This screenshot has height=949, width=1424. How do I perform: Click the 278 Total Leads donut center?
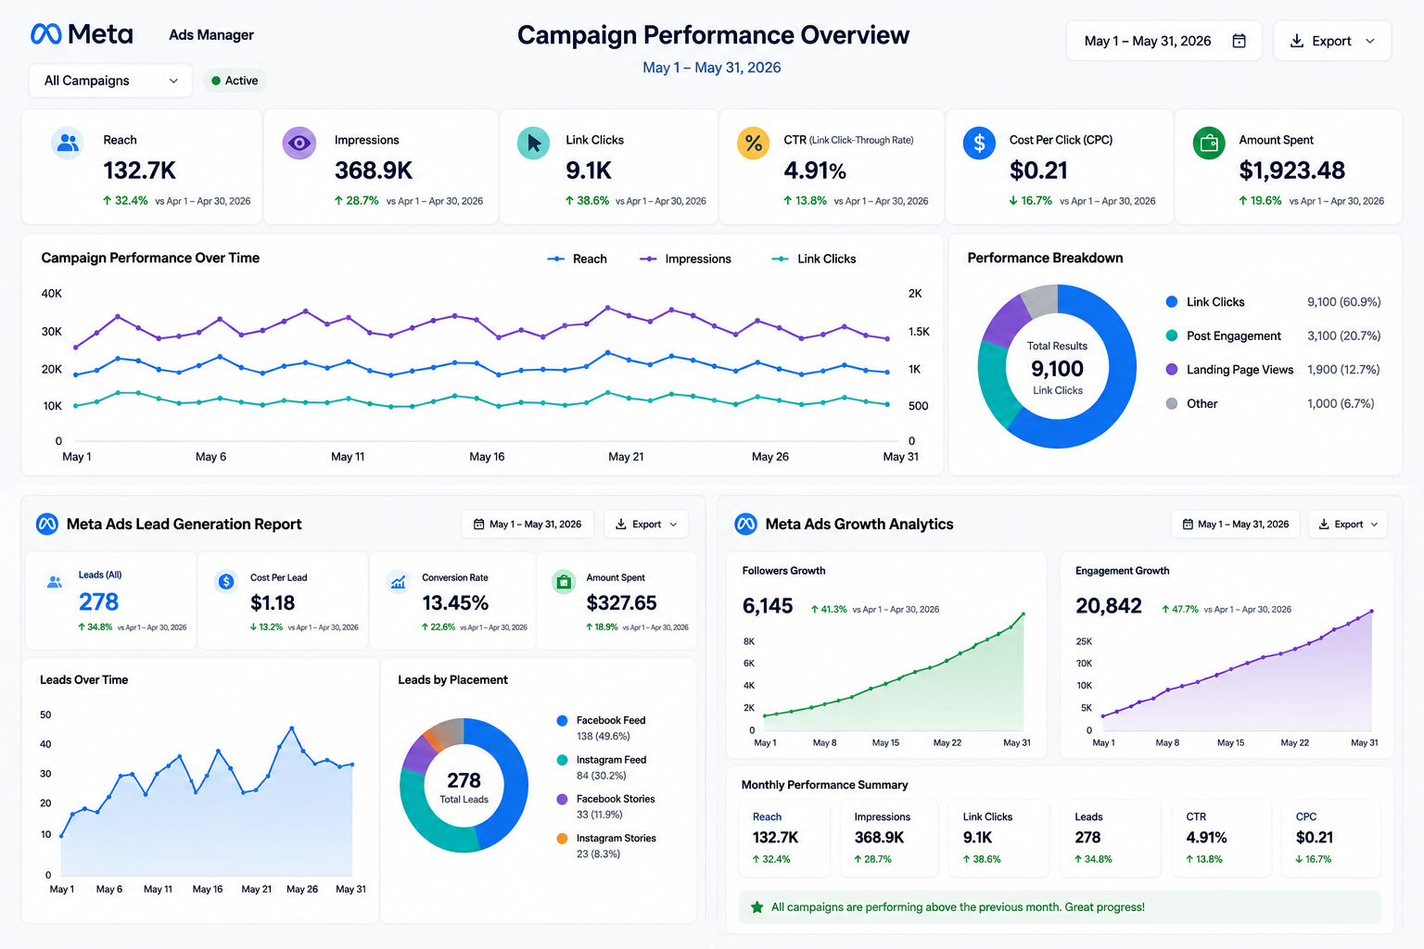(464, 786)
